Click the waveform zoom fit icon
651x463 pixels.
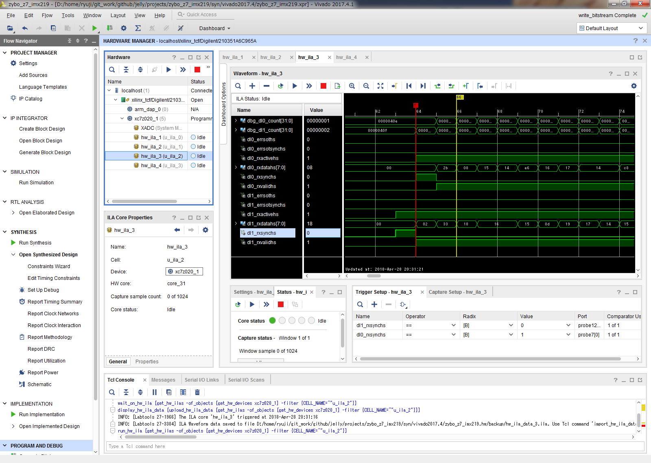coord(380,86)
